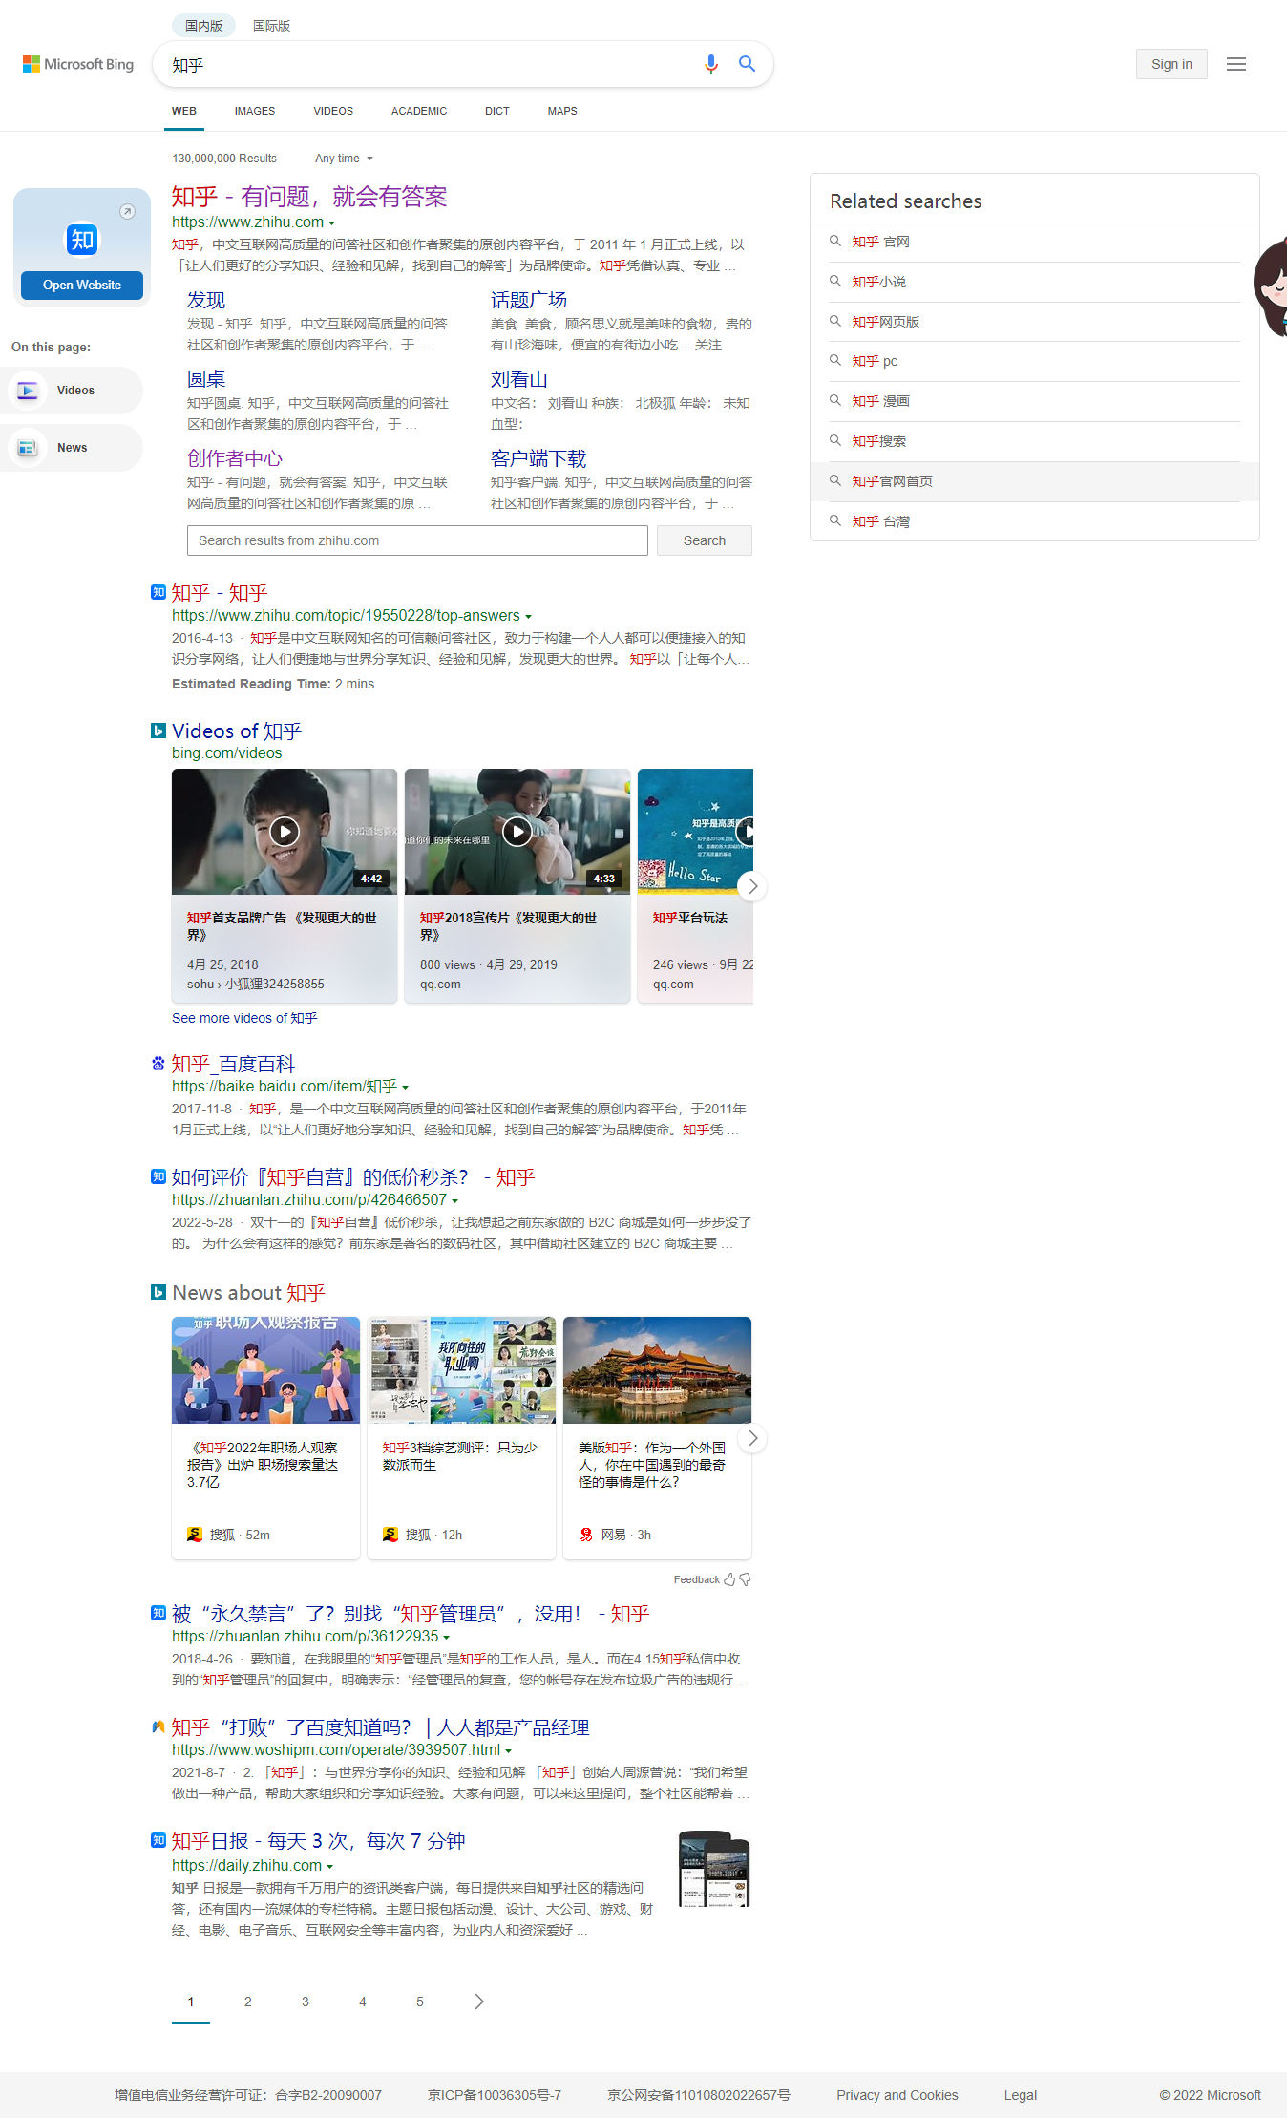Expand dropdown arrow beside www.zhihu.com URL
This screenshot has width=1287, height=2118.
pyautogui.click(x=331, y=223)
